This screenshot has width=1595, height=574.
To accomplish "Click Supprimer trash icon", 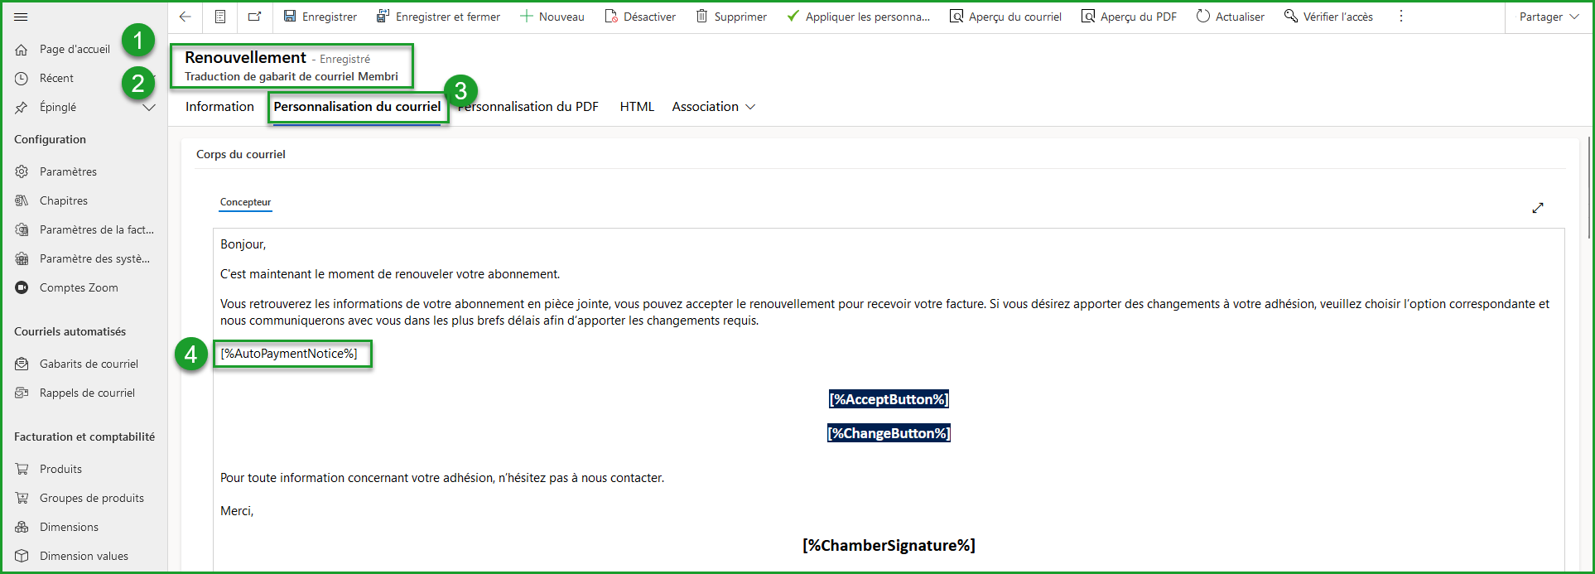I will (x=702, y=17).
